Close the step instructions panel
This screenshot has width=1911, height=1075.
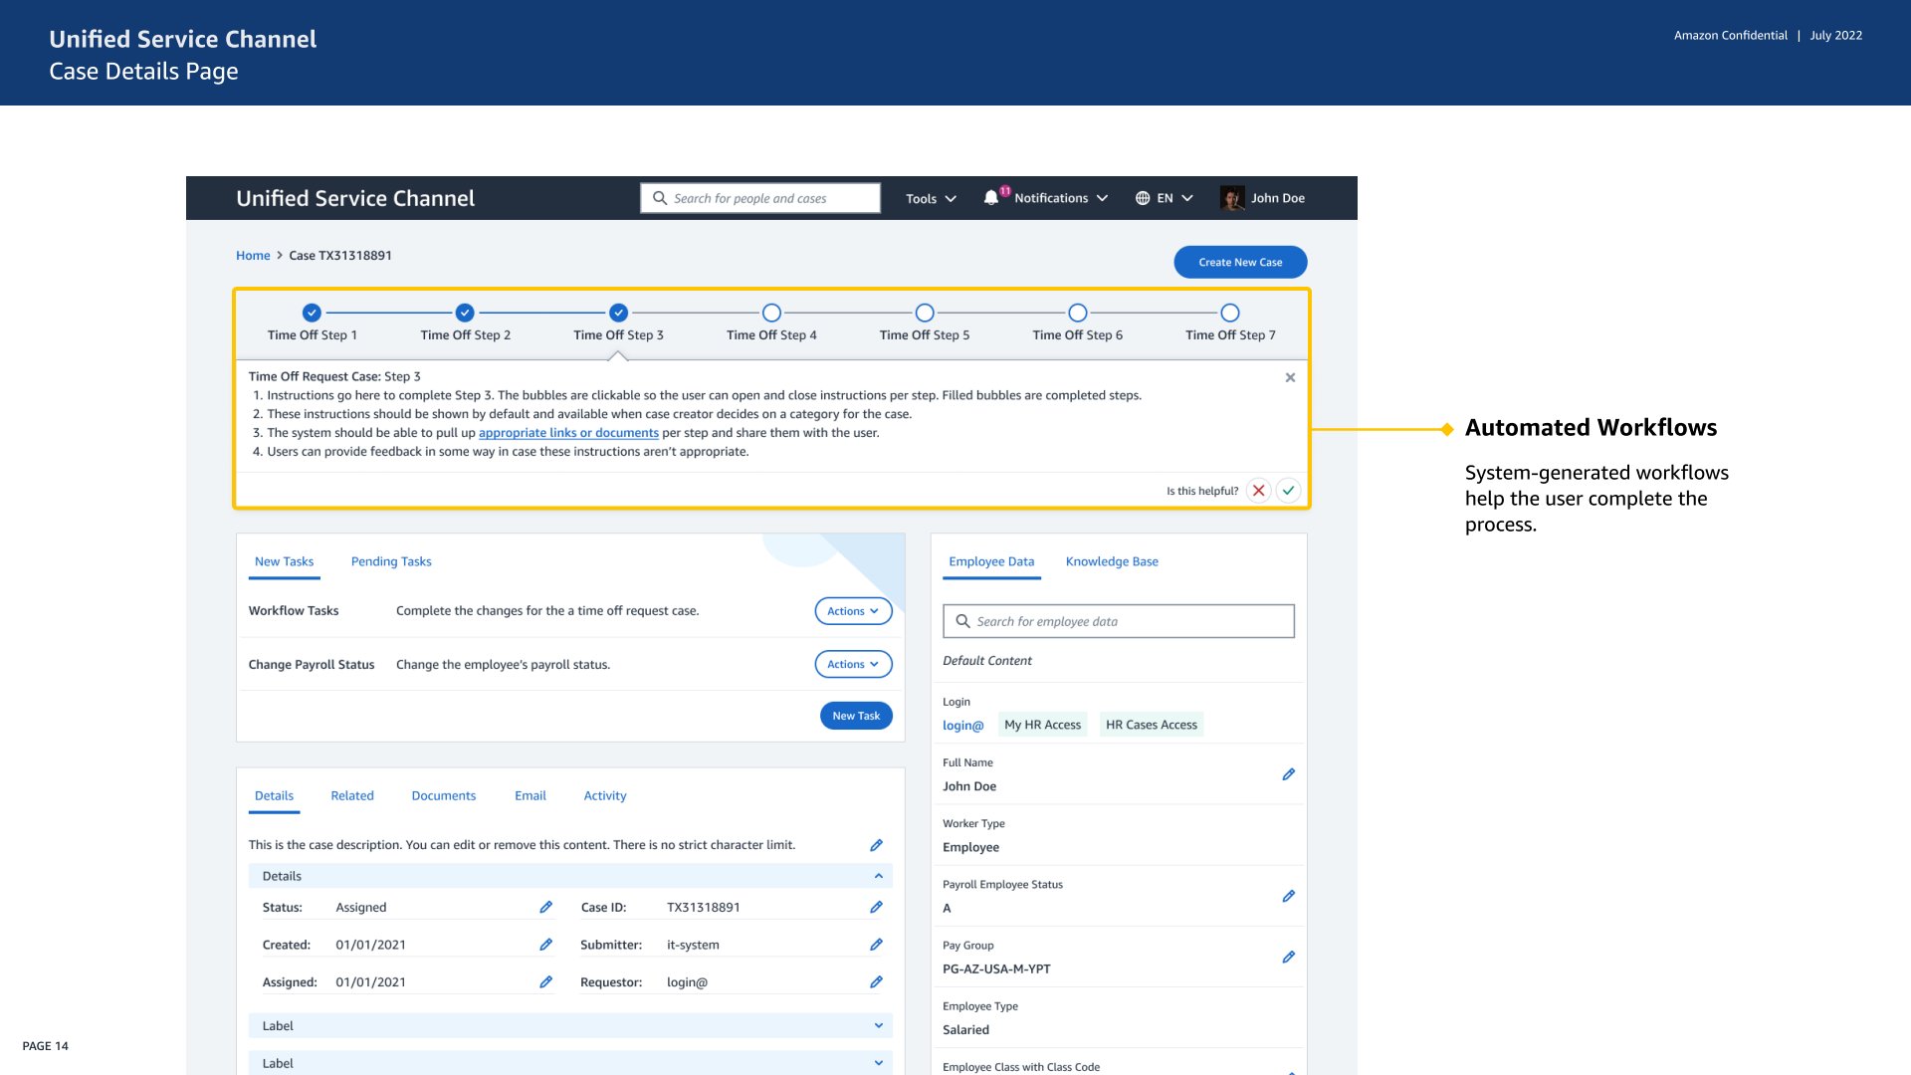coord(1290,377)
